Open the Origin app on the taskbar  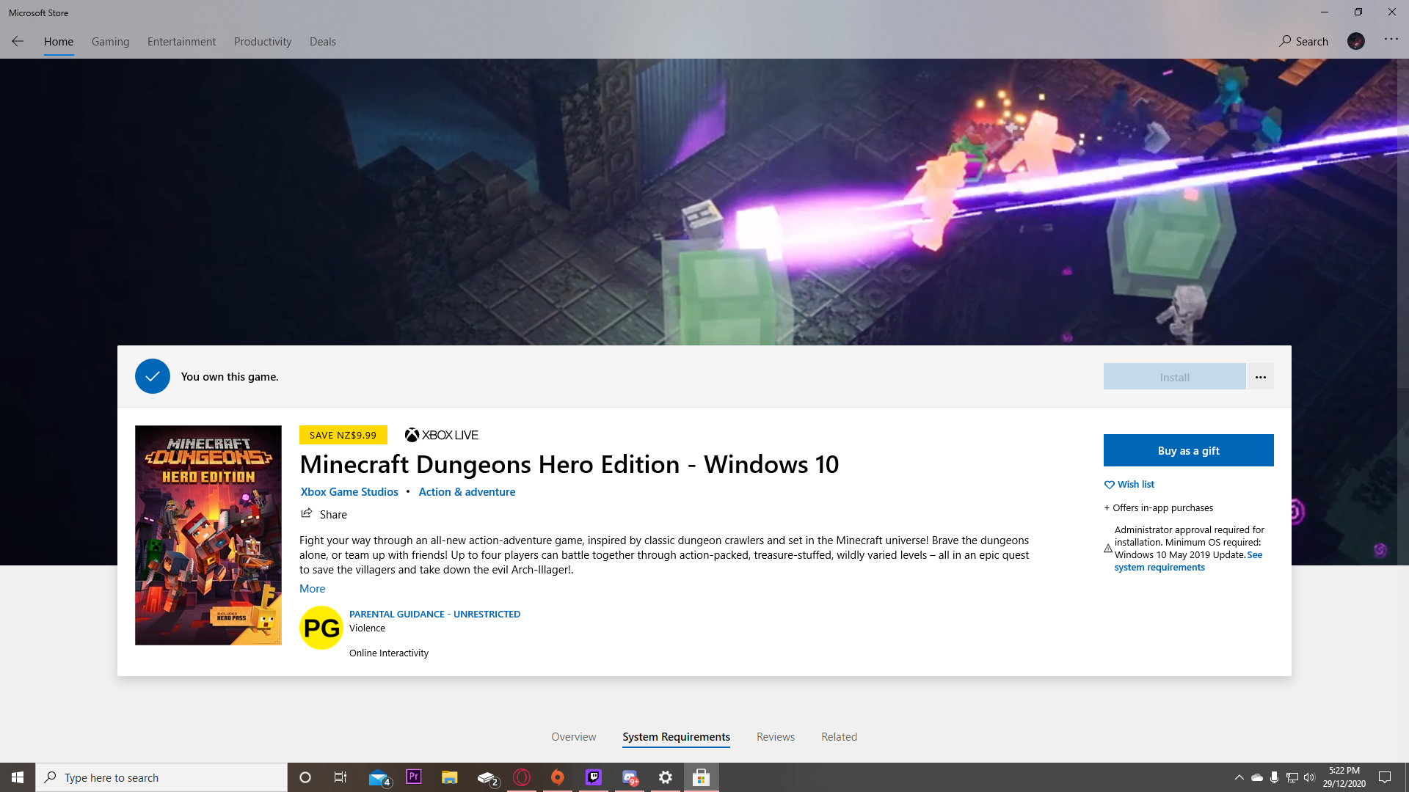[558, 777]
